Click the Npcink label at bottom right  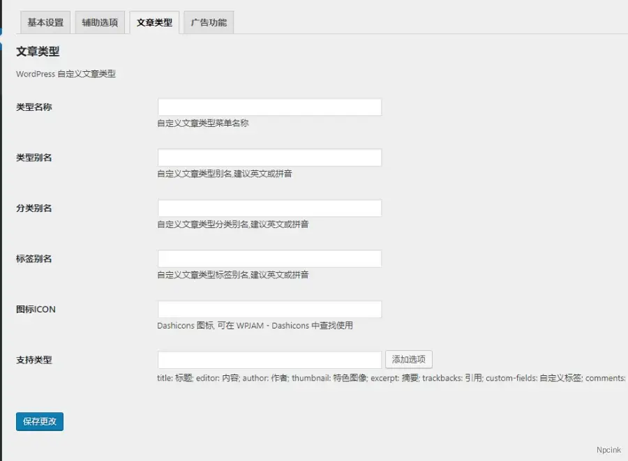click(x=609, y=450)
